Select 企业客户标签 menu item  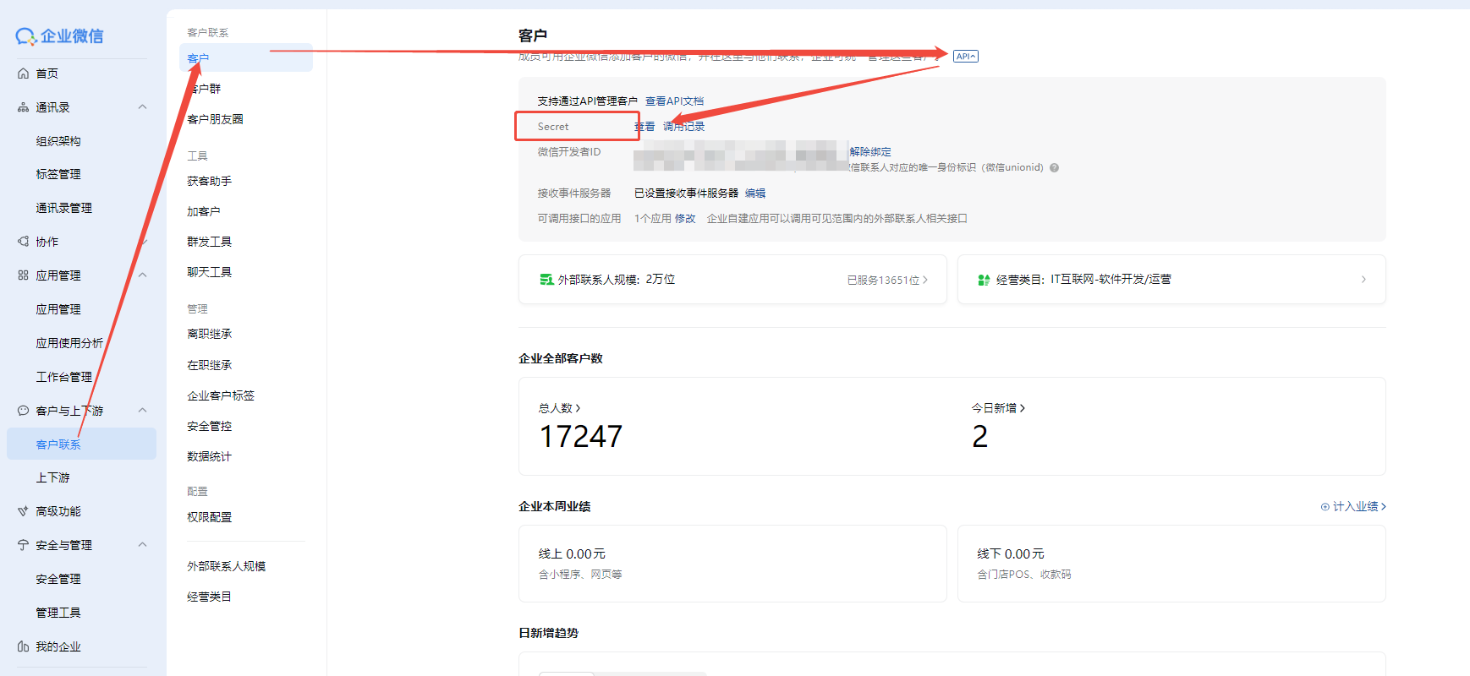click(220, 395)
